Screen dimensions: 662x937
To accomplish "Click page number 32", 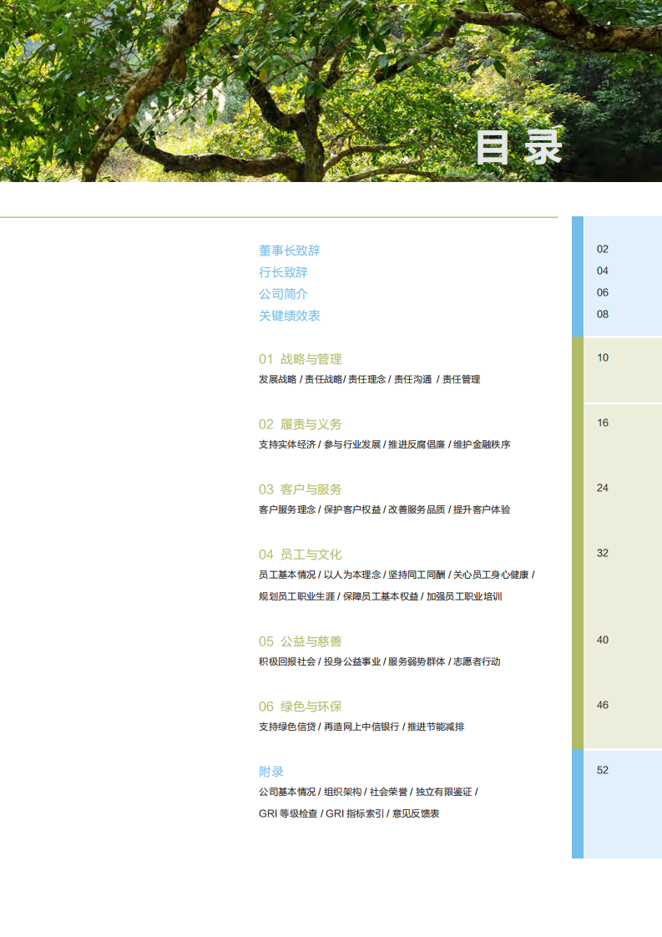I will (x=602, y=554).
